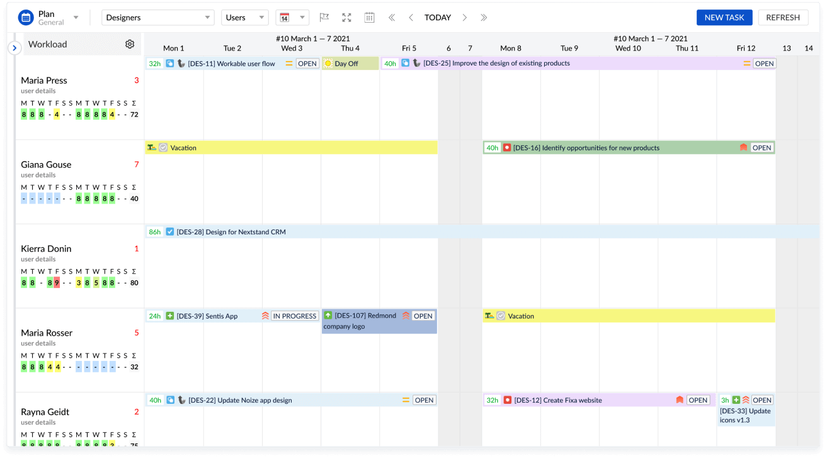This screenshot has height=458, width=827.
Task: Click the green task icon on DES-107
Action: click(x=328, y=315)
